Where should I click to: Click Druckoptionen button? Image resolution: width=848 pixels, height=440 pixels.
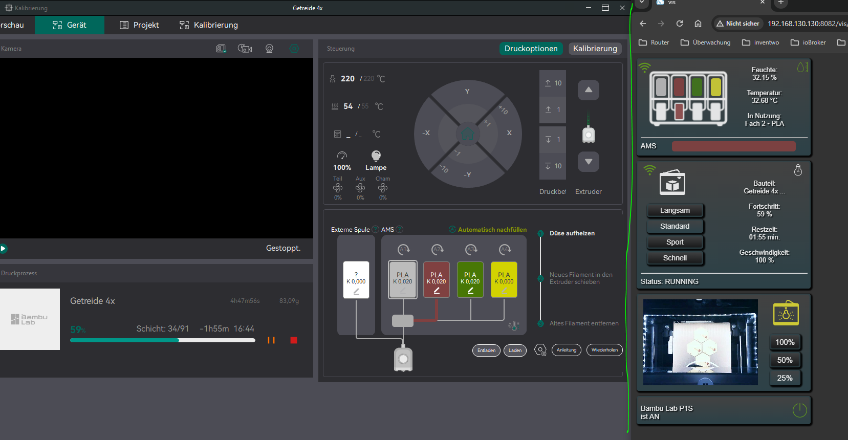[x=531, y=49]
